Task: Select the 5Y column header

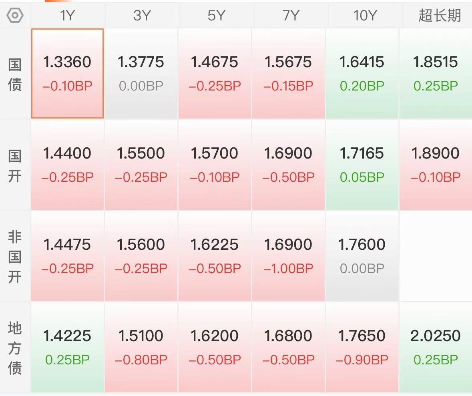Action: click(x=215, y=15)
